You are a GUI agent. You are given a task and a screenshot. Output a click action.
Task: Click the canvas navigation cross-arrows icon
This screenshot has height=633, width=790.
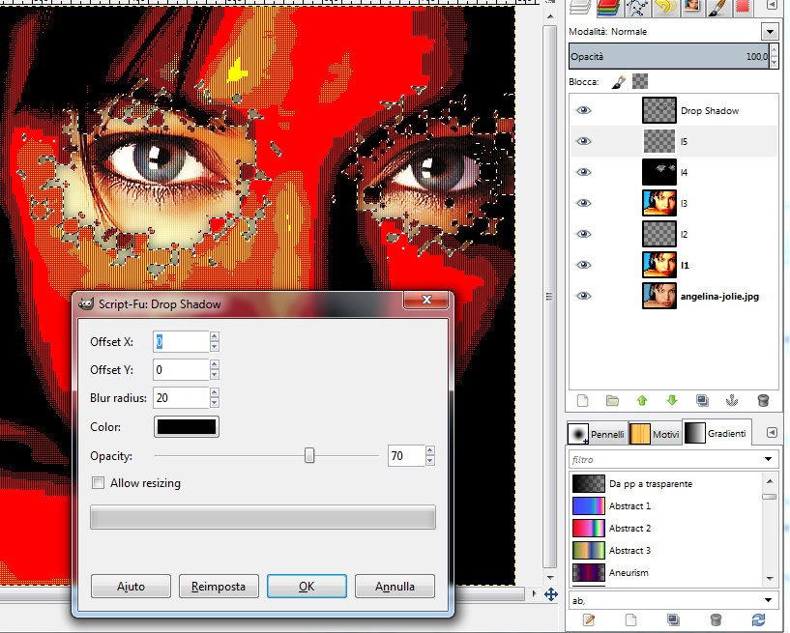[x=551, y=594]
